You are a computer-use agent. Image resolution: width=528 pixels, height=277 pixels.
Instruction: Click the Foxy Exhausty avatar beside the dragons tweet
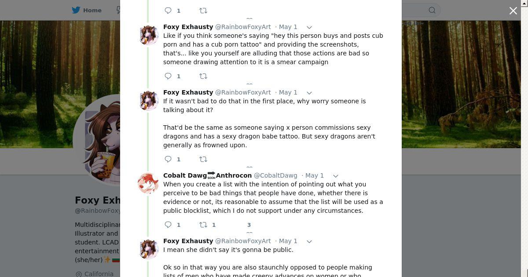149,100
